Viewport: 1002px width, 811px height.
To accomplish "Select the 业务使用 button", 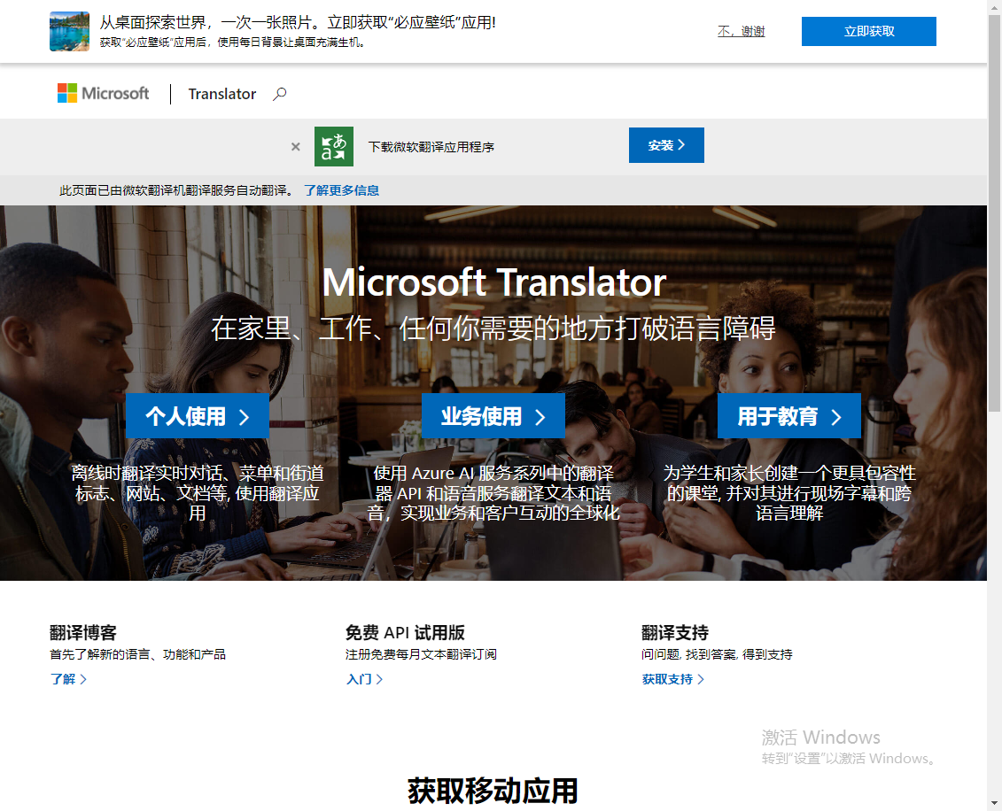I will tap(493, 416).
